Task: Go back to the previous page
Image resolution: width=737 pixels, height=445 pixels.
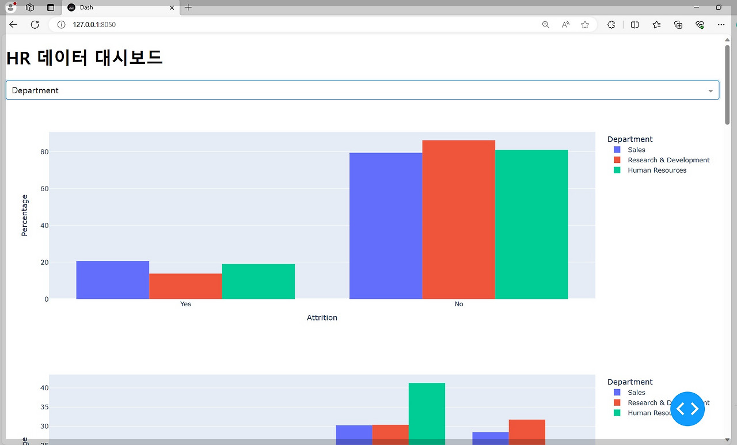Action: pyautogui.click(x=13, y=24)
